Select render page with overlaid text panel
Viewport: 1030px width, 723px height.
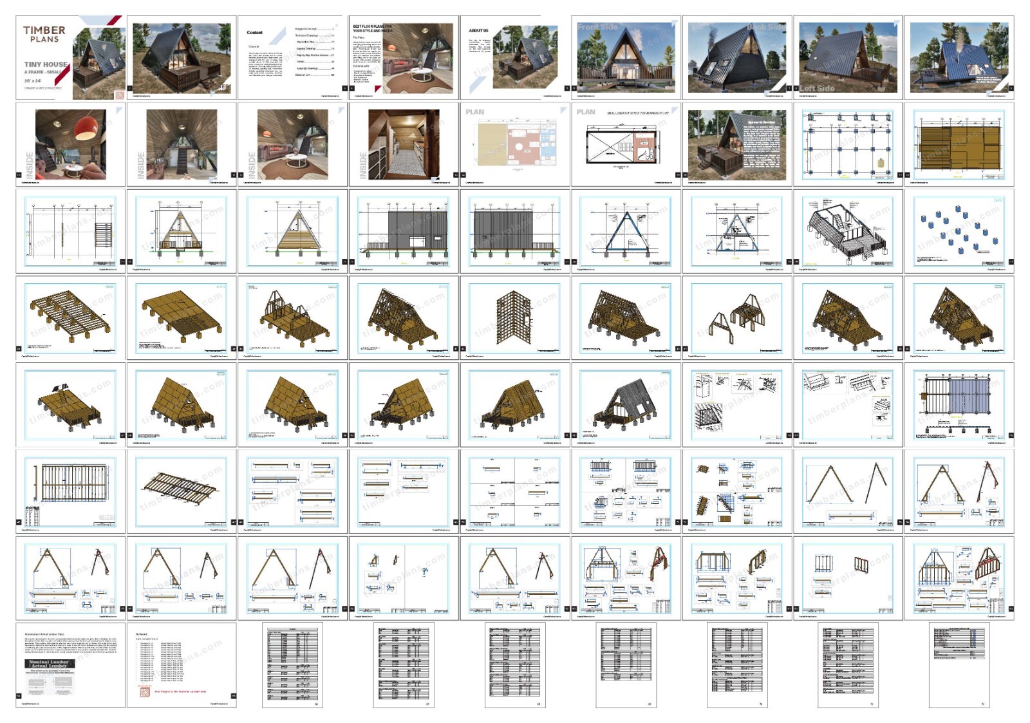[x=737, y=145]
